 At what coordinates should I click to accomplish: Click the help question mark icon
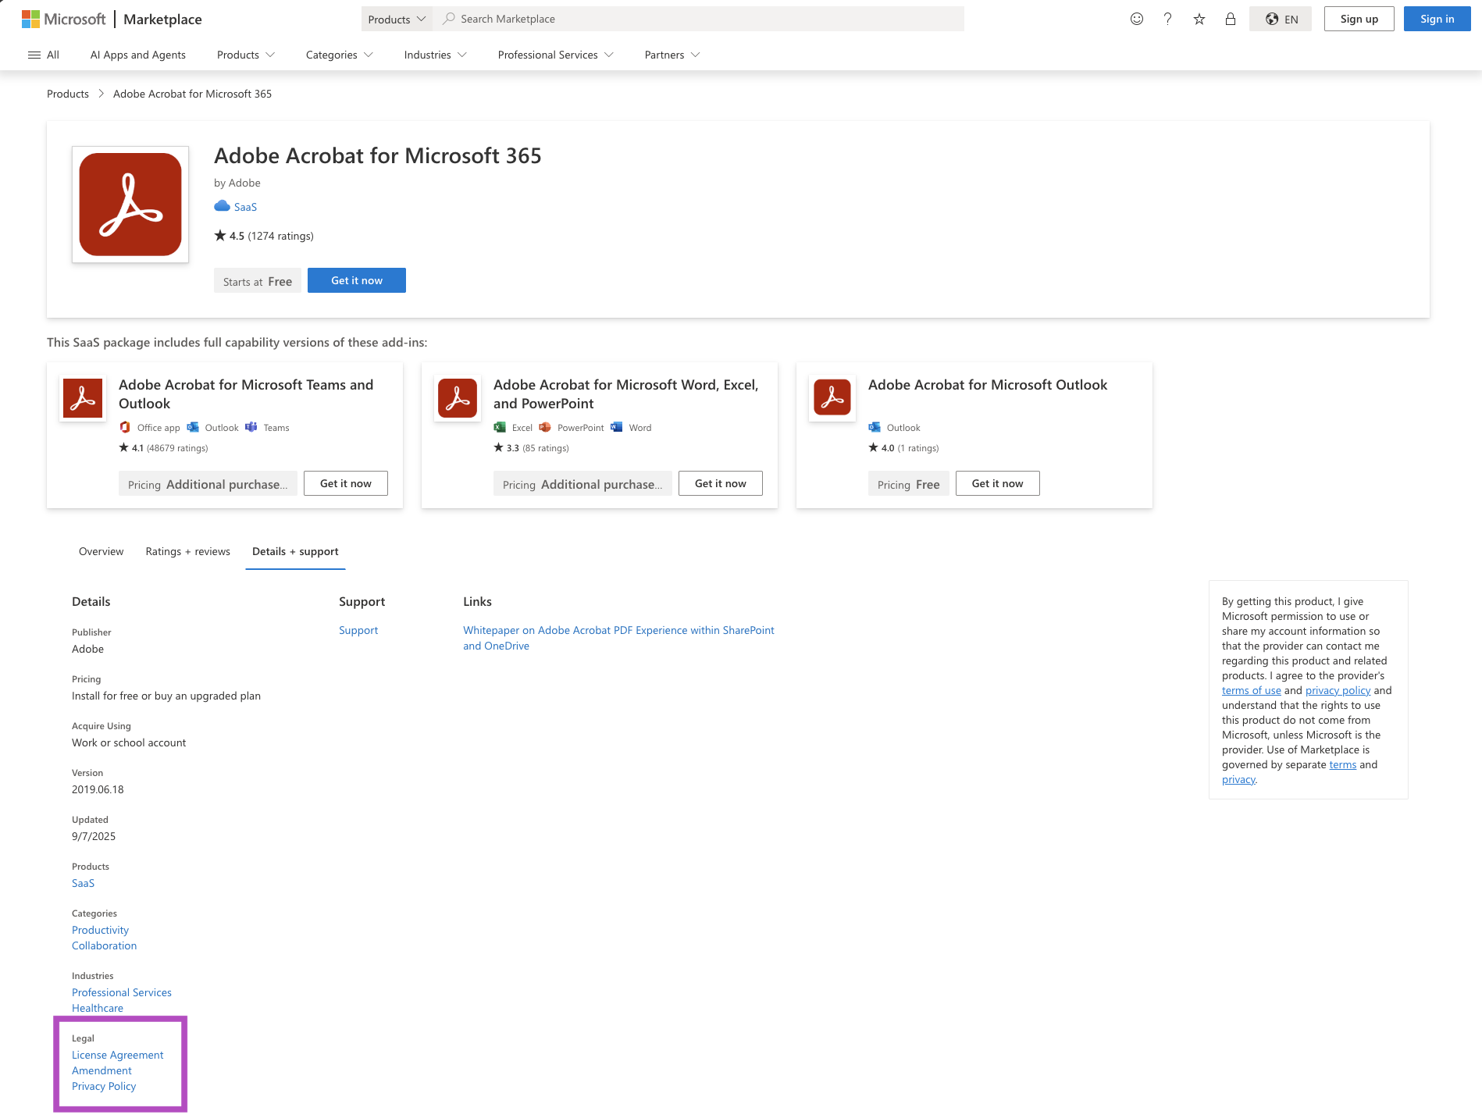pyautogui.click(x=1168, y=19)
